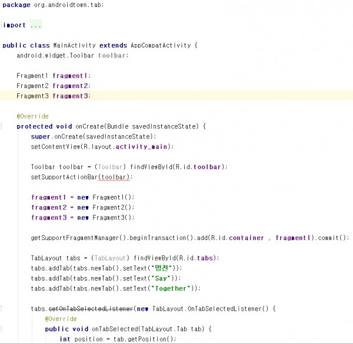This screenshot has height=344, width=353.
Task: Click android.widget.Toolbar field type
Action: (55, 56)
